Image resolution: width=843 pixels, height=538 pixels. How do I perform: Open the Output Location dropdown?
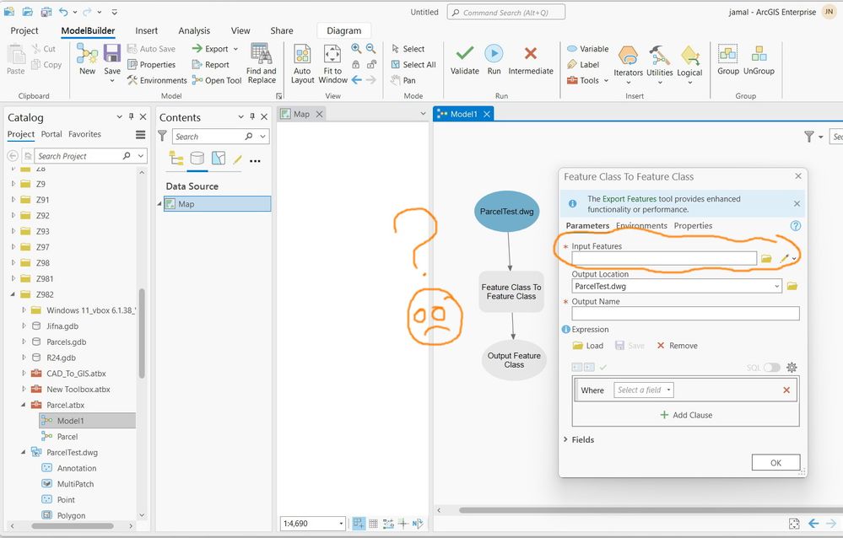[x=776, y=287]
